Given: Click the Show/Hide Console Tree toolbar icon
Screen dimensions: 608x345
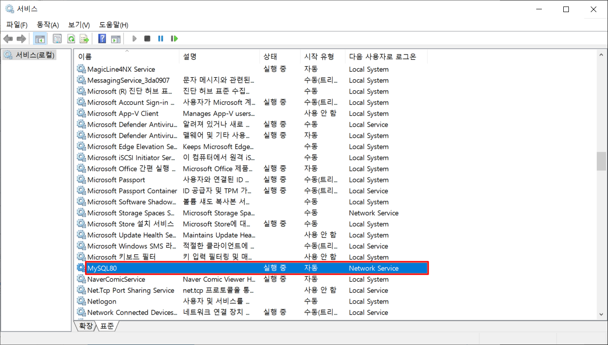Looking at the screenshot, I should click(x=40, y=39).
